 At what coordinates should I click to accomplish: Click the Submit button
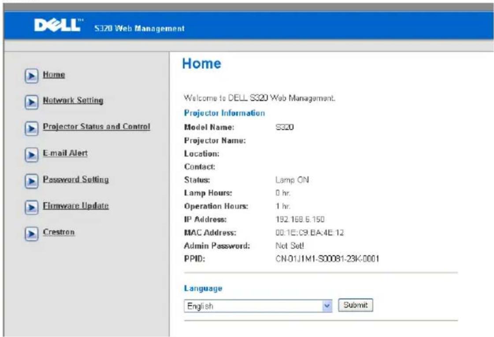tap(355, 305)
